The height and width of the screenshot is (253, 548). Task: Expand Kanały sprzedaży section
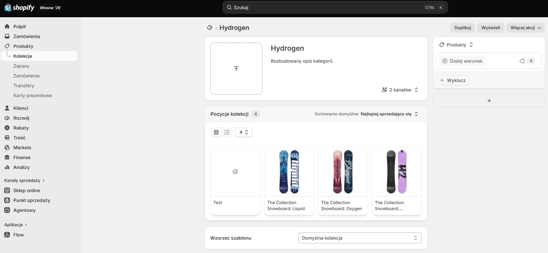tap(25, 181)
